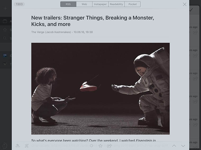Close the article reader panel

(x=185, y=4)
